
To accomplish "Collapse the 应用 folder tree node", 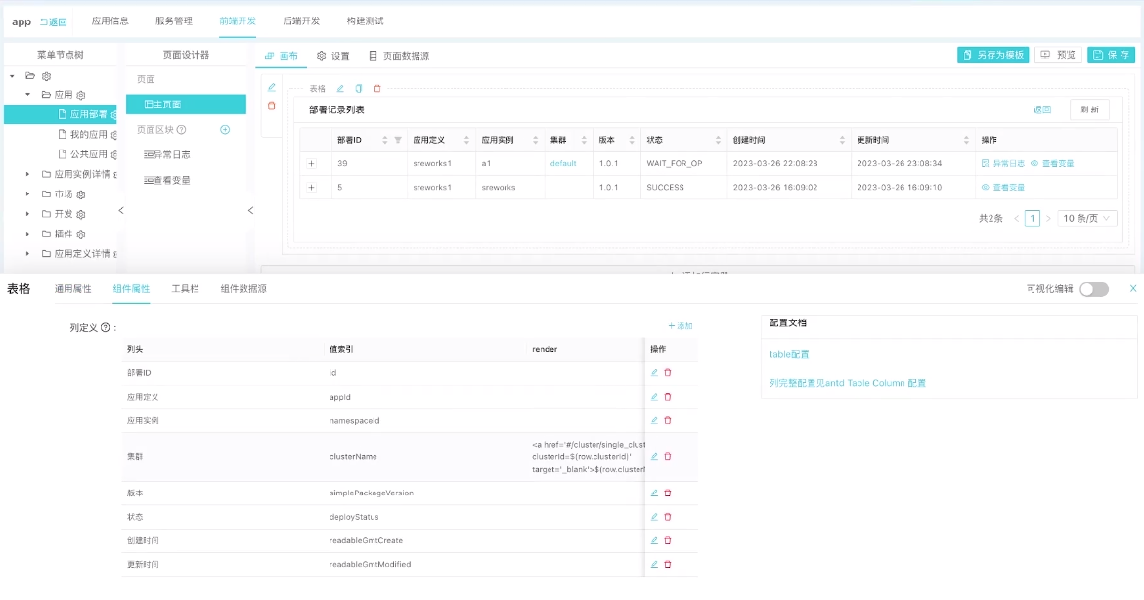I will (27, 95).
